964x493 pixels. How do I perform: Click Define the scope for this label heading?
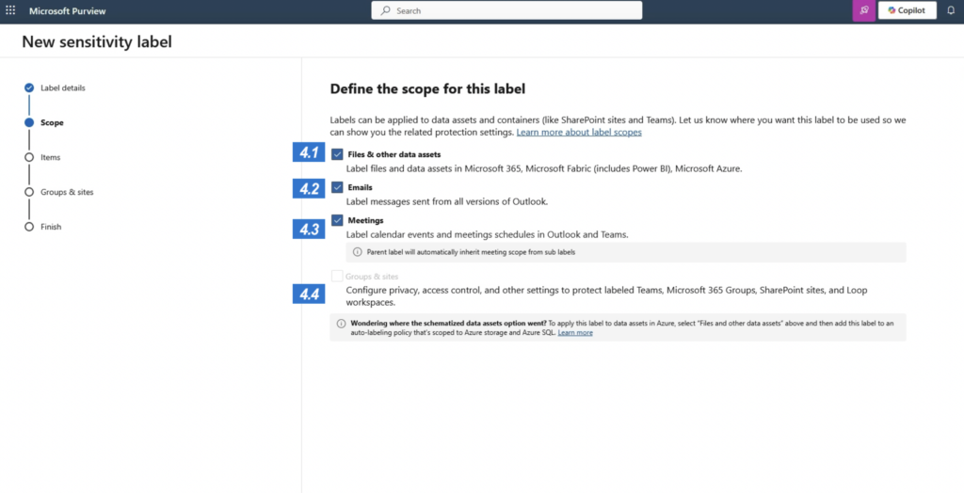428,89
